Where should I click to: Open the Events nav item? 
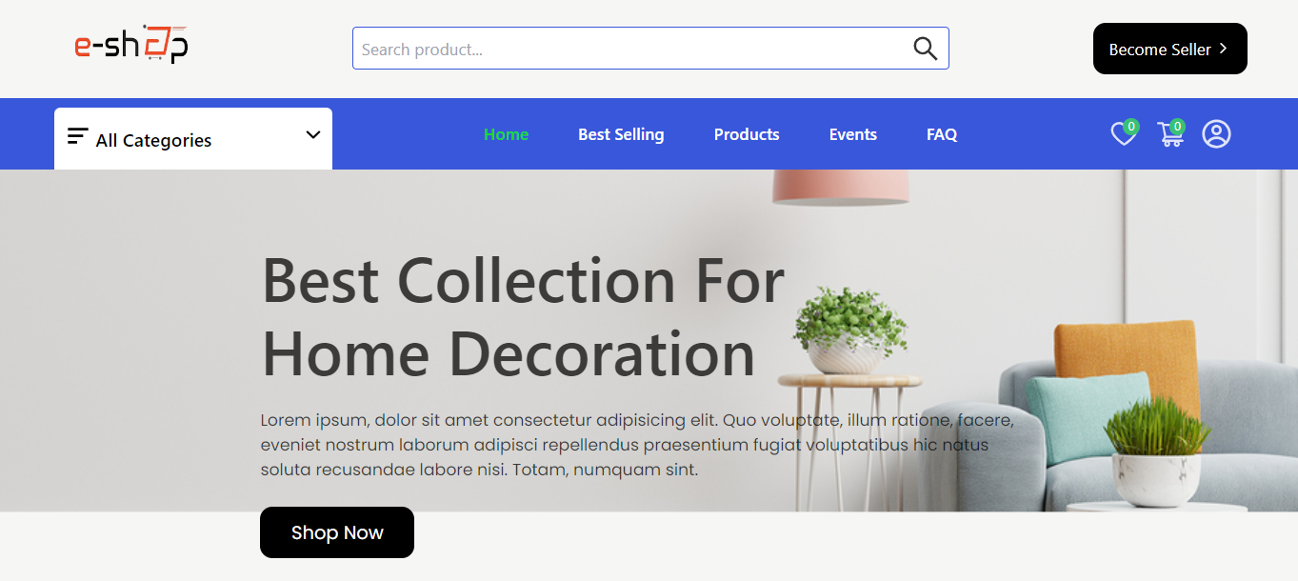tap(853, 134)
